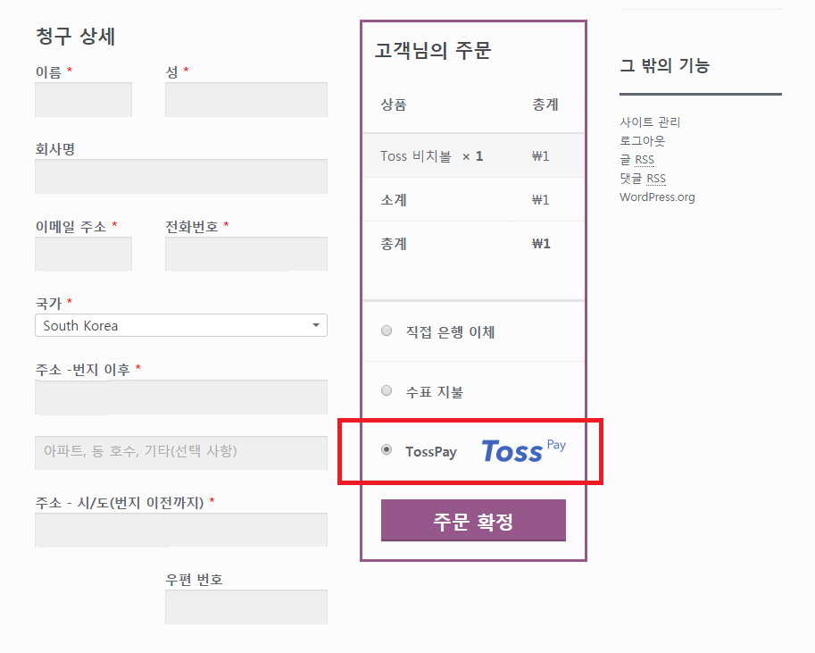Focus the 이름 input field
815x653 pixels.
click(83, 99)
